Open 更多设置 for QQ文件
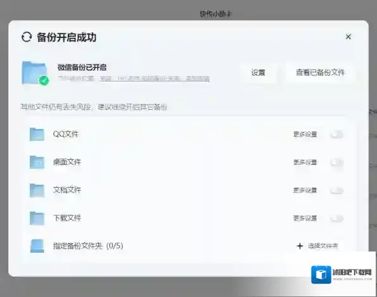Image resolution: width=377 pixels, height=297 pixels. [x=305, y=135]
